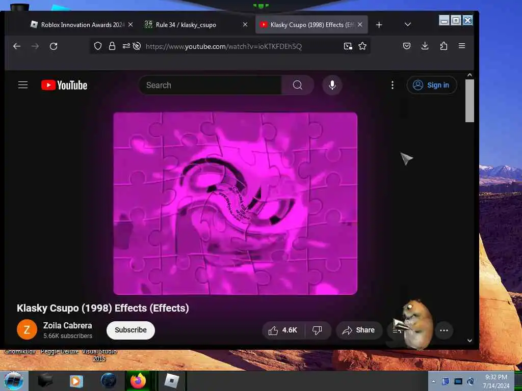The width and height of the screenshot is (522, 391).
Task: Open Firefox application hamburger menu
Action: (462, 46)
